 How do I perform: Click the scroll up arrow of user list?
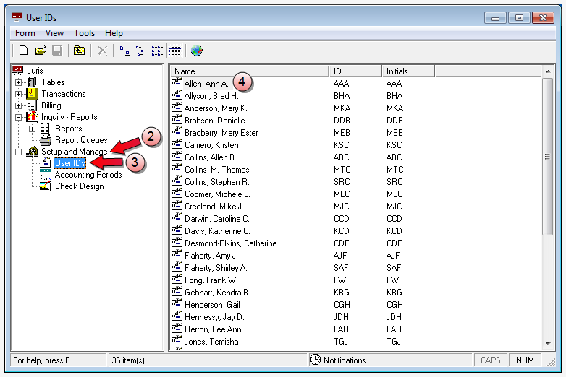548,71
